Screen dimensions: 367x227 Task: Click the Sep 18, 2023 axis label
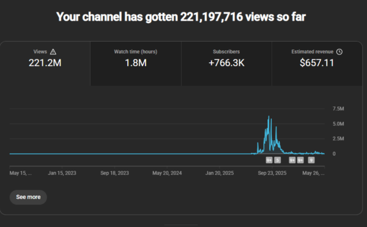[115, 173]
